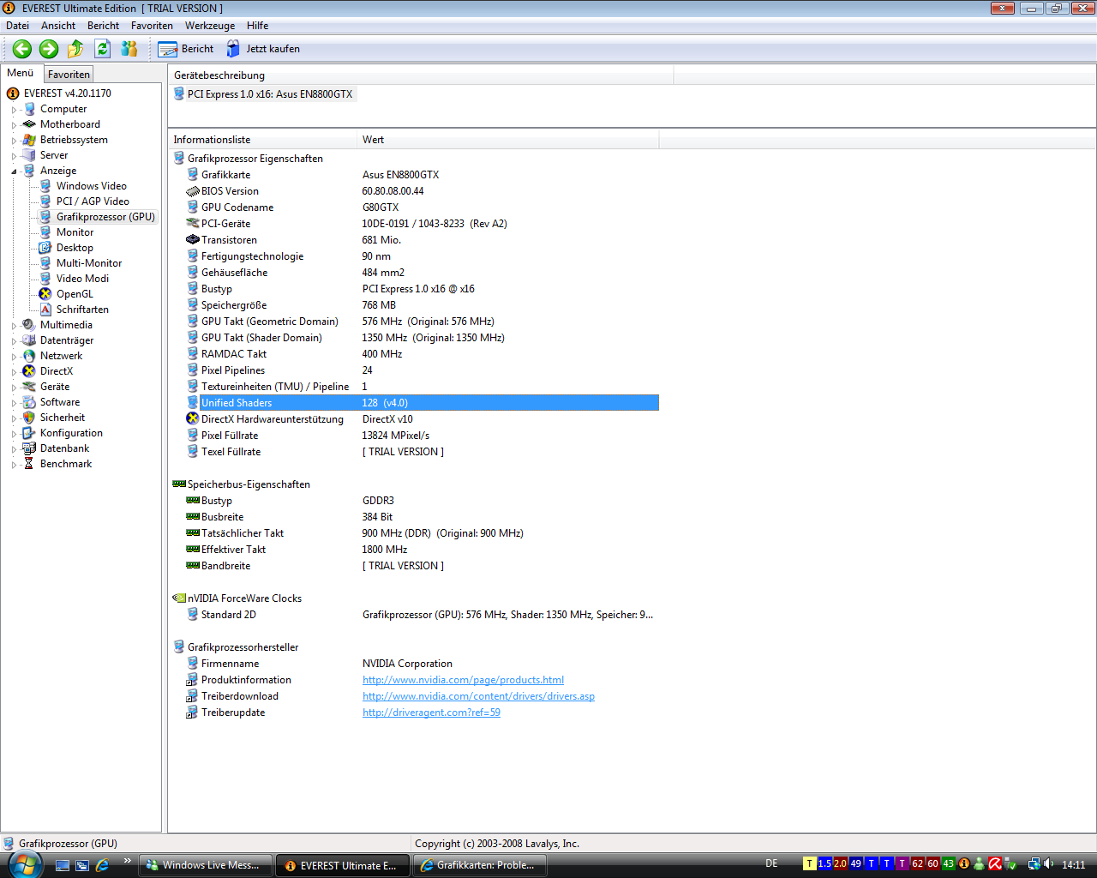Click the users icon in the toolbar
The image size is (1097, 878).
[x=129, y=49]
